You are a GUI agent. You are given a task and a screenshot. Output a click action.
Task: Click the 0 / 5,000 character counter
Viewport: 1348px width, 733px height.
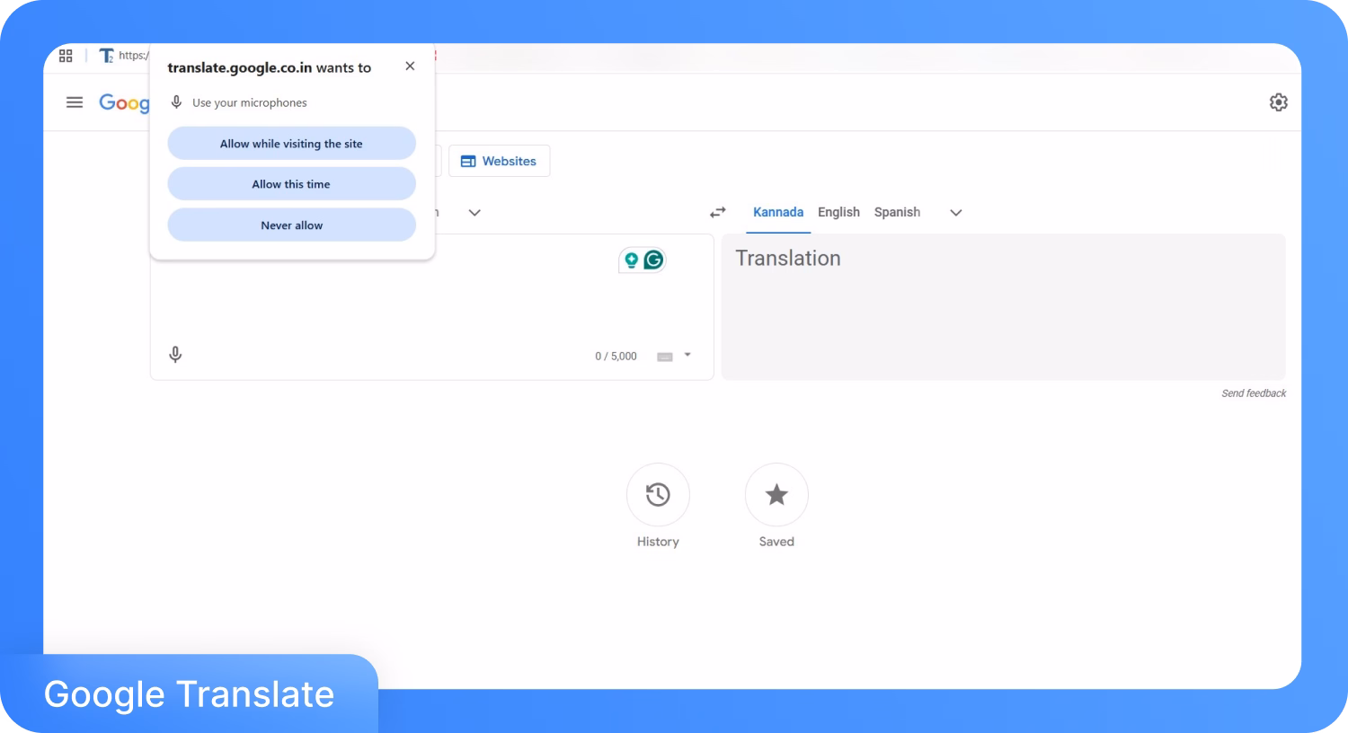coord(616,357)
